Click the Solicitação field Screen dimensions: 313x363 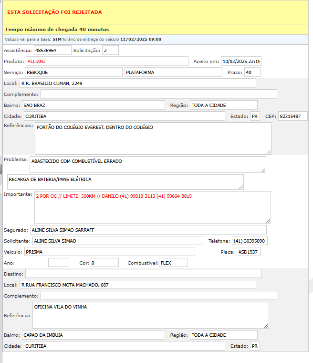[110, 50]
